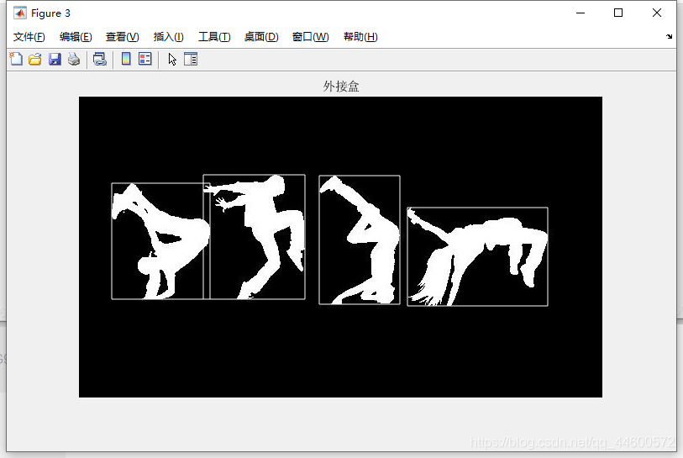This screenshot has height=458, width=683.
Task: Close the Figure 3 window
Action: pos(657,13)
